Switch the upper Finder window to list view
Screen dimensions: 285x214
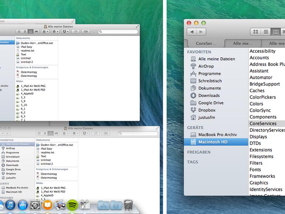[25, 31]
